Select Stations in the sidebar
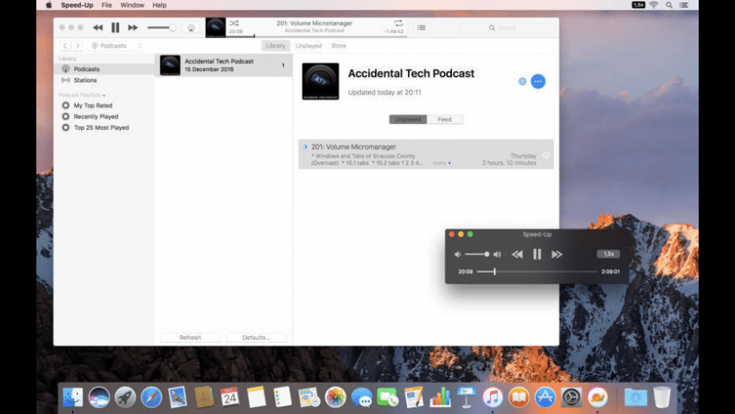 pos(104,80)
